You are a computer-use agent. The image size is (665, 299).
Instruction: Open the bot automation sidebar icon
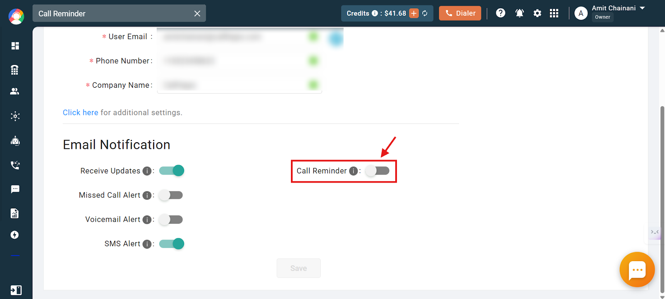click(x=15, y=141)
